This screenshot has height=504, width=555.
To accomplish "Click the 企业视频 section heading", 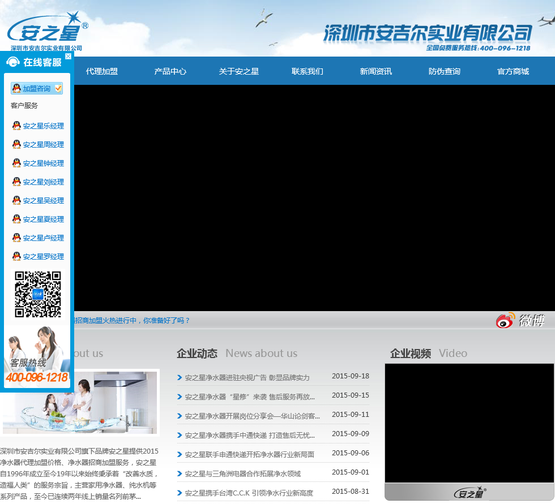I will pyautogui.click(x=411, y=354).
